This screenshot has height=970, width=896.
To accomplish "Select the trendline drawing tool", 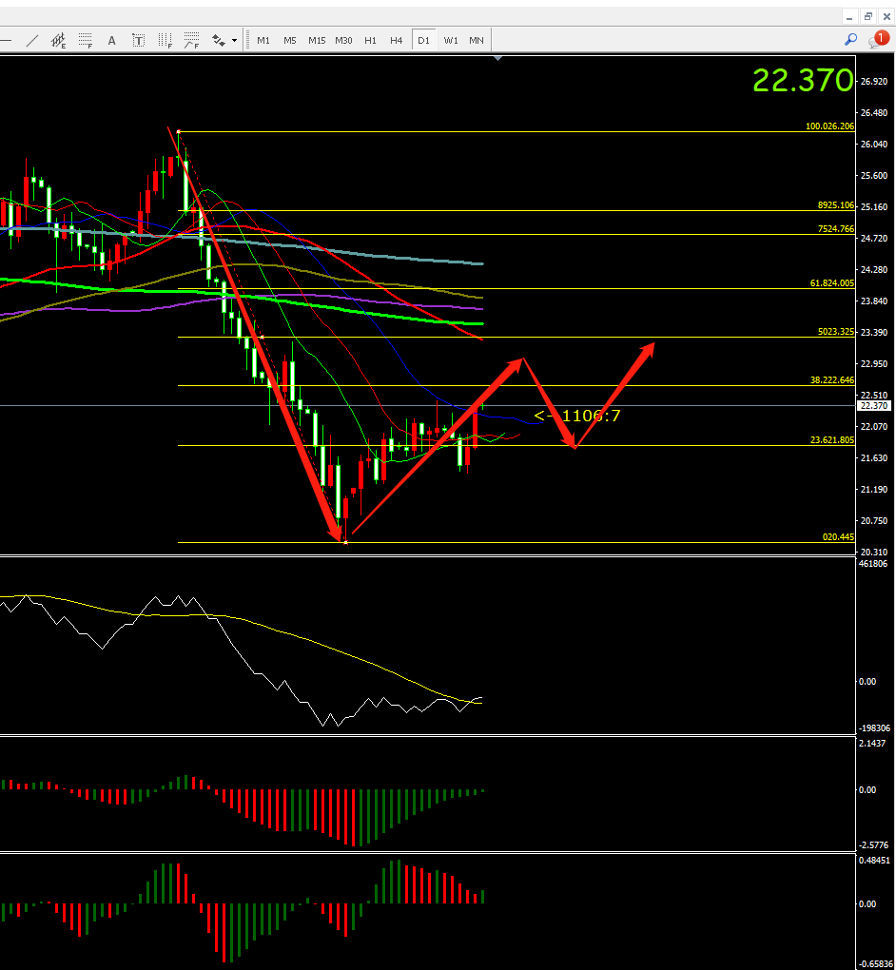I will pyautogui.click(x=32, y=40).
